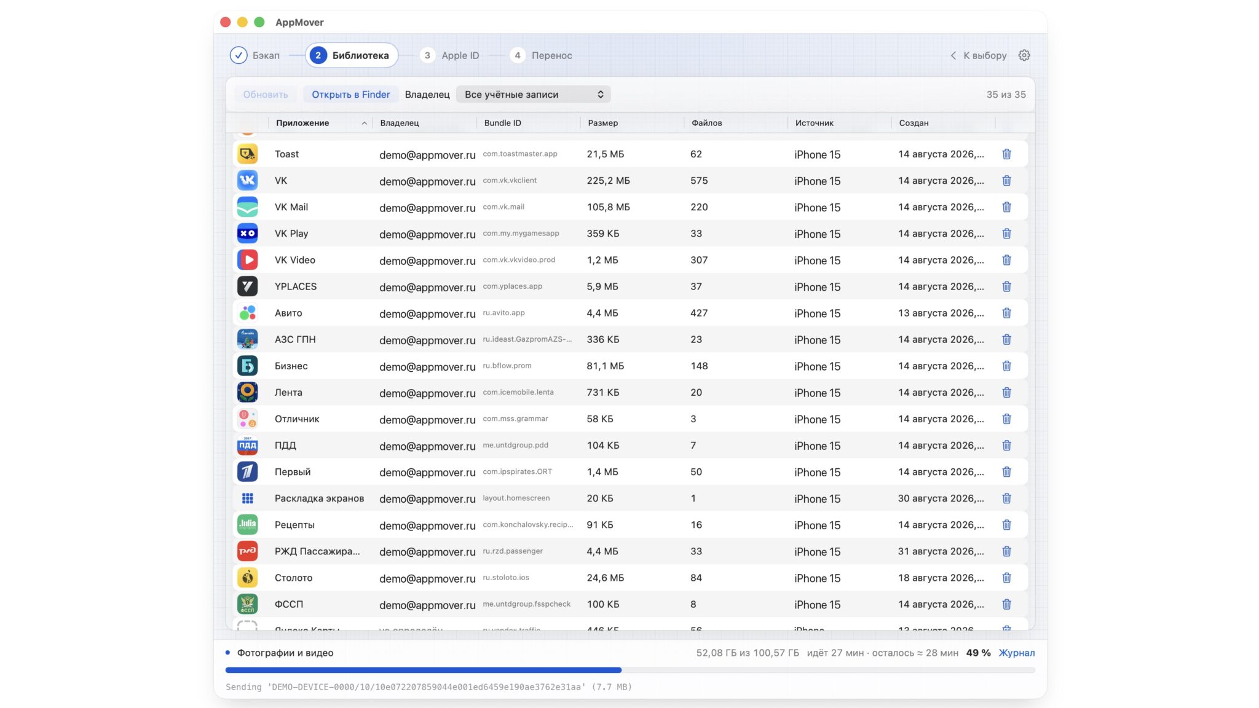
Task: Click the transfer progress bar
Action: tap(630, 670)
